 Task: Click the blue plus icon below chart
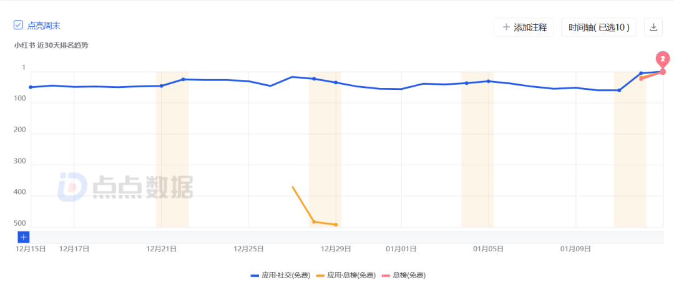click(x=23, y=237)
